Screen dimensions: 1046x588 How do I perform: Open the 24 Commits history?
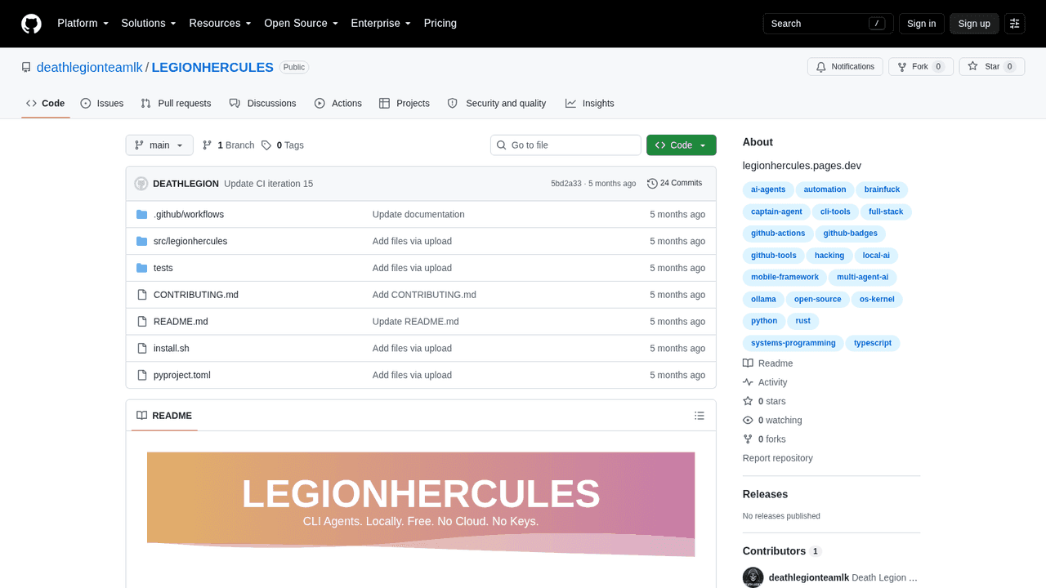pos(675,184)
